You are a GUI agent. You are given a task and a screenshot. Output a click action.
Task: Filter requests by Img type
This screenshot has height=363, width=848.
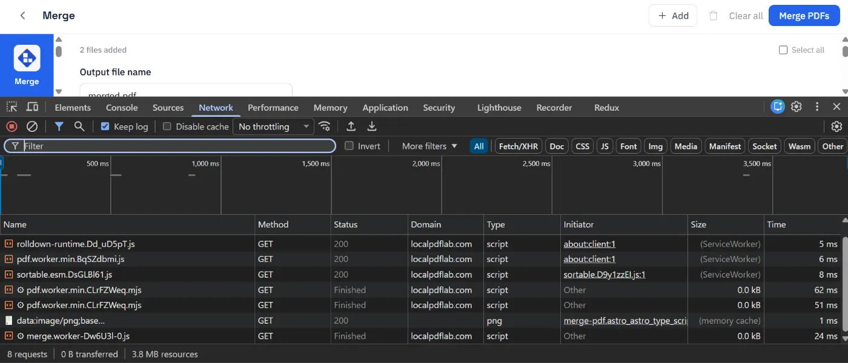655,146
